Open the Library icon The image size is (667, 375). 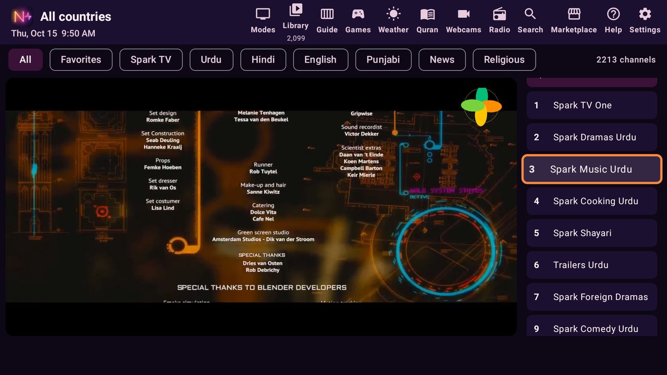(295, 10)
